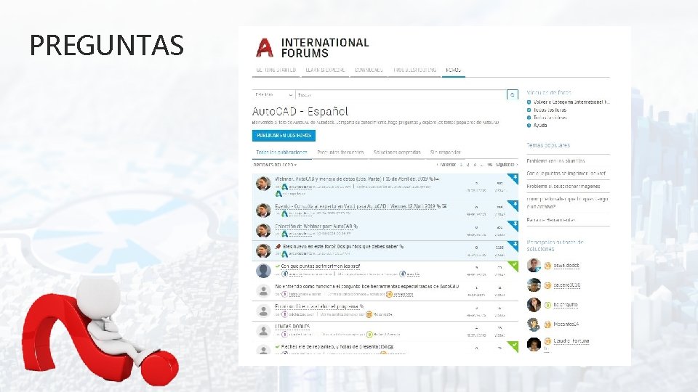Image resolution: width=698 pixels, height=392 pixels.
Task: Expand OPCIONES DEL FORO menu
Action: pyautogui.click(x=275, y=165)
